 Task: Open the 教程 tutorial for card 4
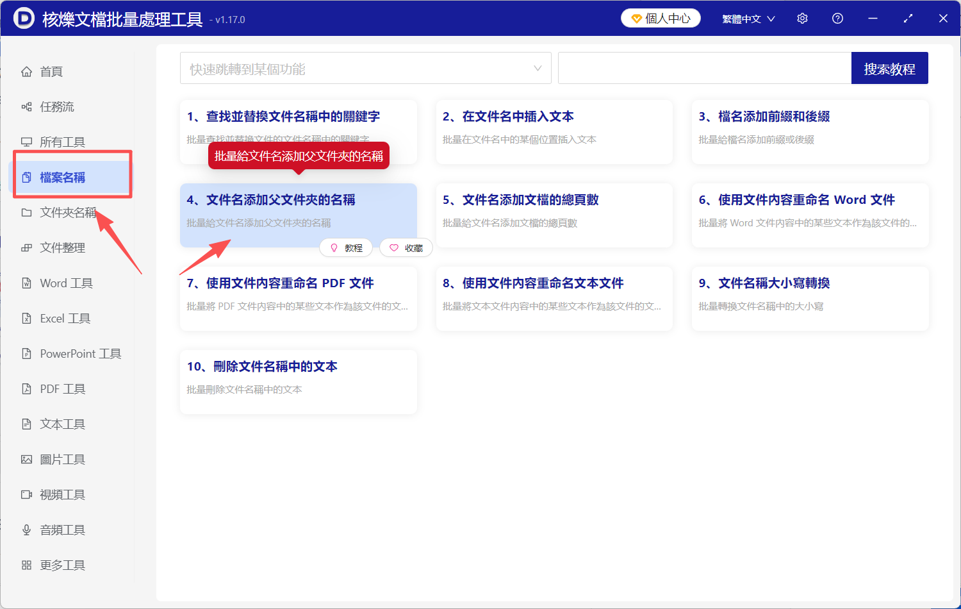[x=346, y=247]
